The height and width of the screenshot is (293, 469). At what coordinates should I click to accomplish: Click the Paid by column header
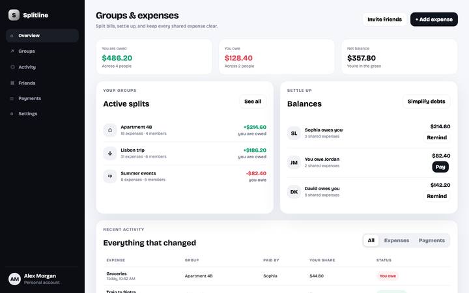pyautogui.click(x=271, y=260)
